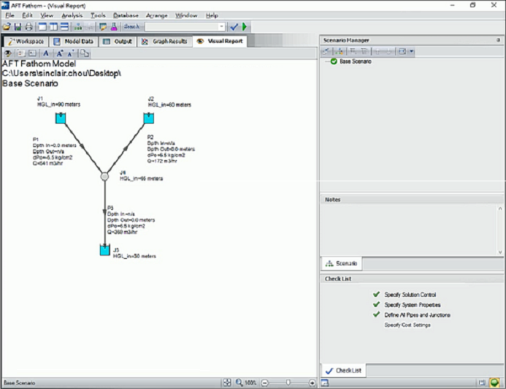Click the pin icon on Scenario Manager header
The width and height of the screenshot is (506, 389).
[498, 40]
